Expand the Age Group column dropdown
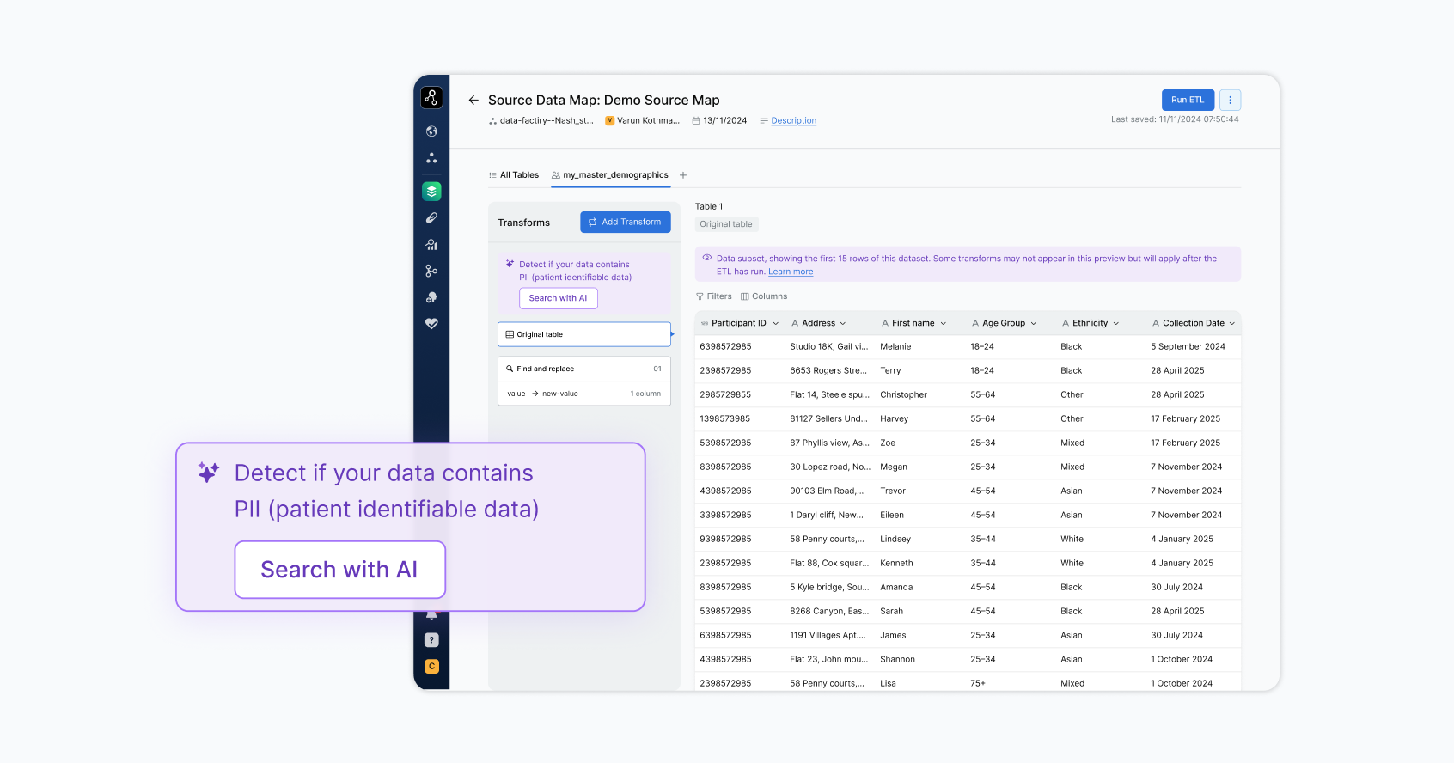This screenshot has height=763, width=1454. coord(1033,324)
